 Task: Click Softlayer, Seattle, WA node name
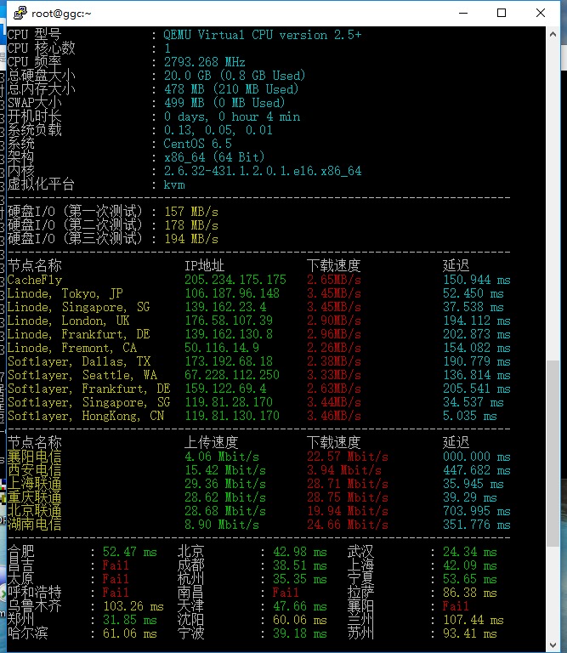(x=82, y=375)
